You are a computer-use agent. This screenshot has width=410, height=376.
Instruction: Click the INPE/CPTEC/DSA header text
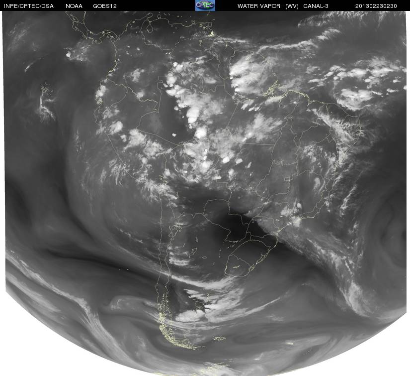[29, 6]
